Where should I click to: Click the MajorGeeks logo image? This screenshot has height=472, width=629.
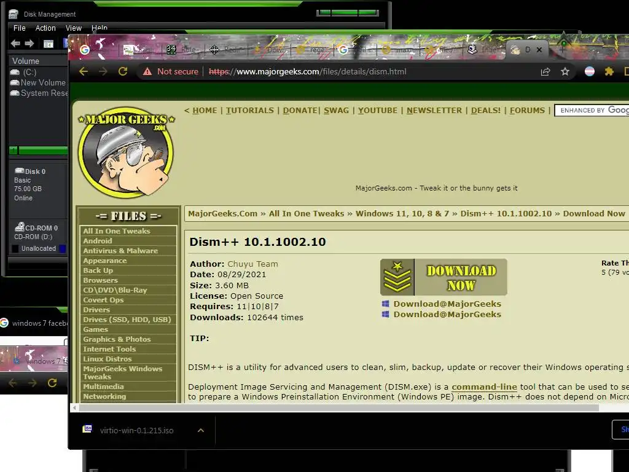click(126, 152)
